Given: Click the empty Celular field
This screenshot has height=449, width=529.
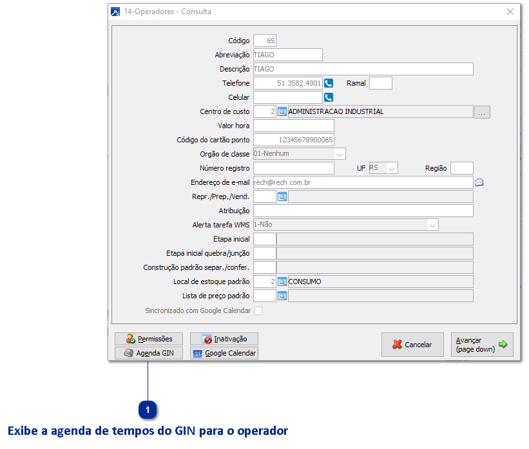Looking at the screenshot, I should (x=288, y=97).
